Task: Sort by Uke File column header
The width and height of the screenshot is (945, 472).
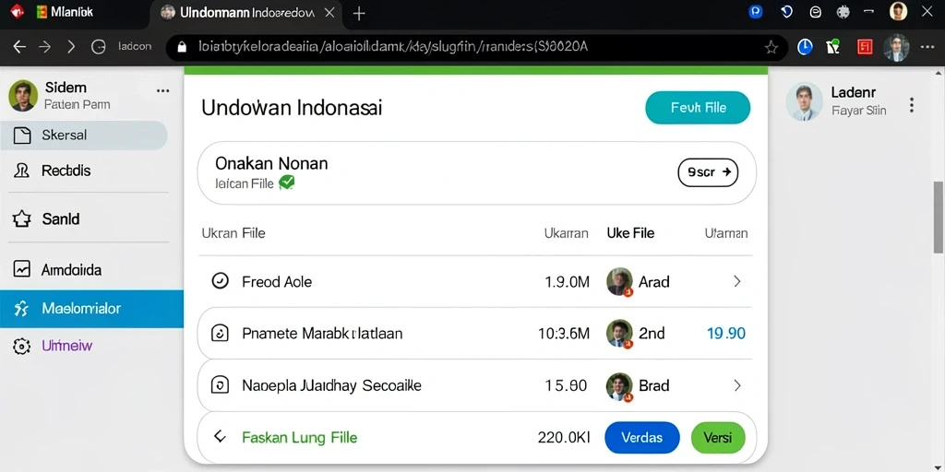Action: pos(630,233)
